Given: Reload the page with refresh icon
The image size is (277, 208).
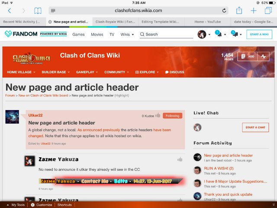Looking at the screenshot, I should pos(224,10).
